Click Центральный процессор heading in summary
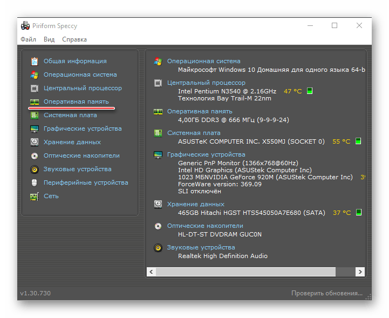 tap(206, 83)
